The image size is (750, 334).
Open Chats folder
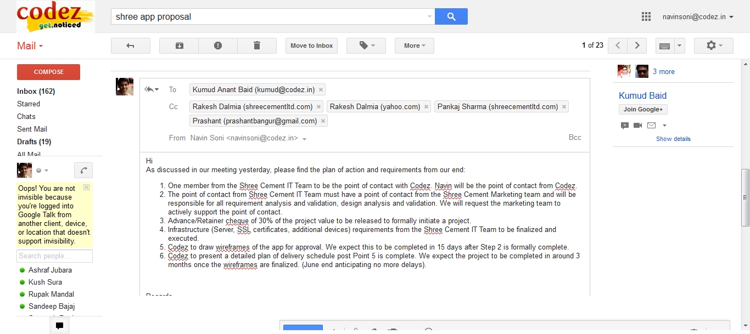click(26, 116)
